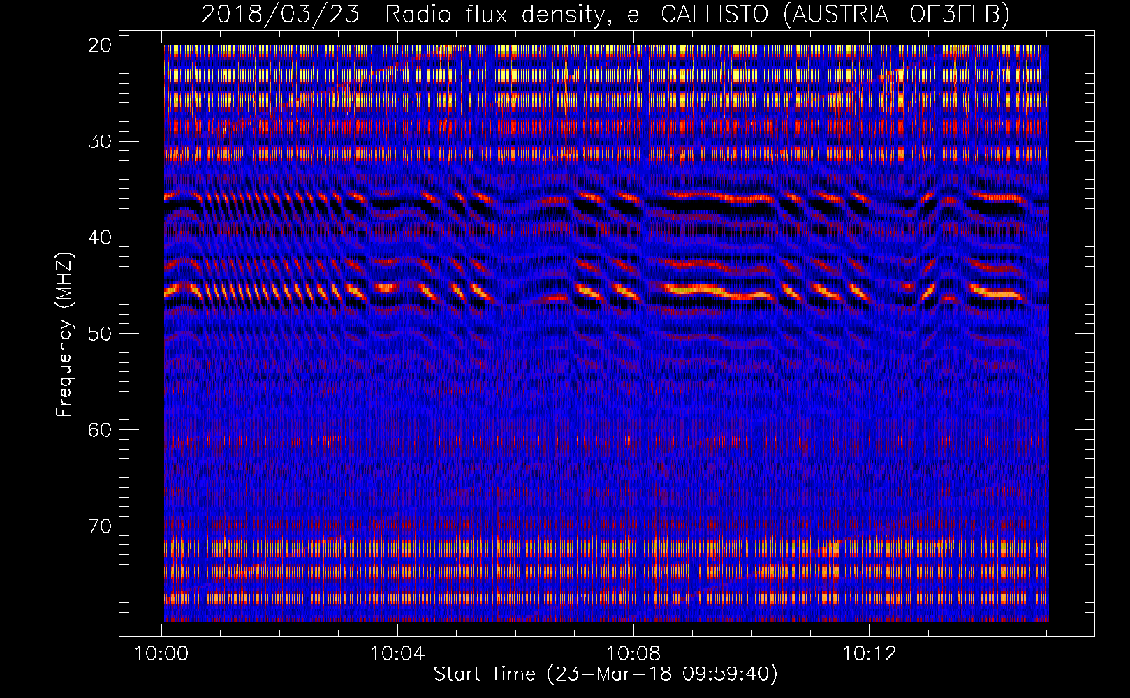Viewport: 1130px width, 698px height.
Task: Click the Frequency (MHZ) axis label
Action: coord(64,335)
